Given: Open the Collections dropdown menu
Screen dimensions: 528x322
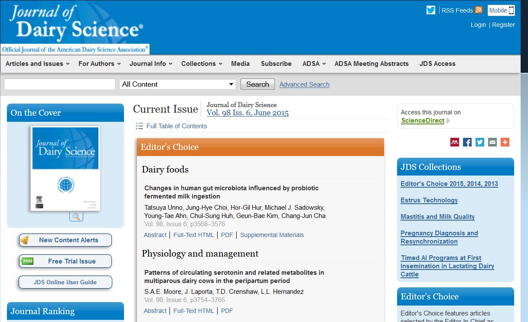Looking at the screenshot, I should 202,64.
